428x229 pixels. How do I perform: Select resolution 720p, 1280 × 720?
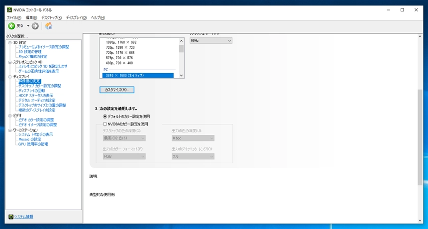click(x=120, y=47)
